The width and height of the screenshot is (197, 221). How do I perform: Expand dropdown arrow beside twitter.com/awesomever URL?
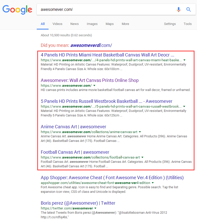tap(95, 208)
